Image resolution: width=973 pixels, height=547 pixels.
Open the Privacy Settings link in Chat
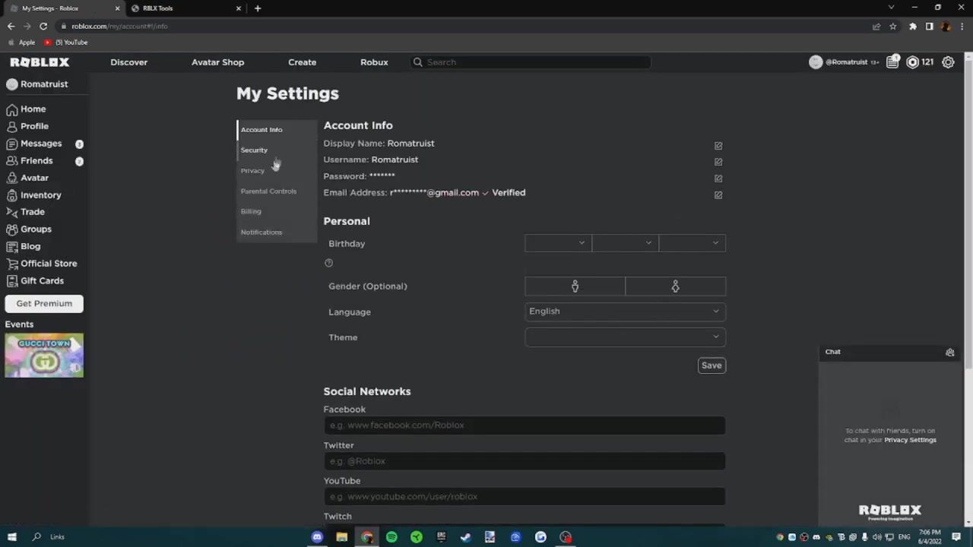[x=910, y=440]
